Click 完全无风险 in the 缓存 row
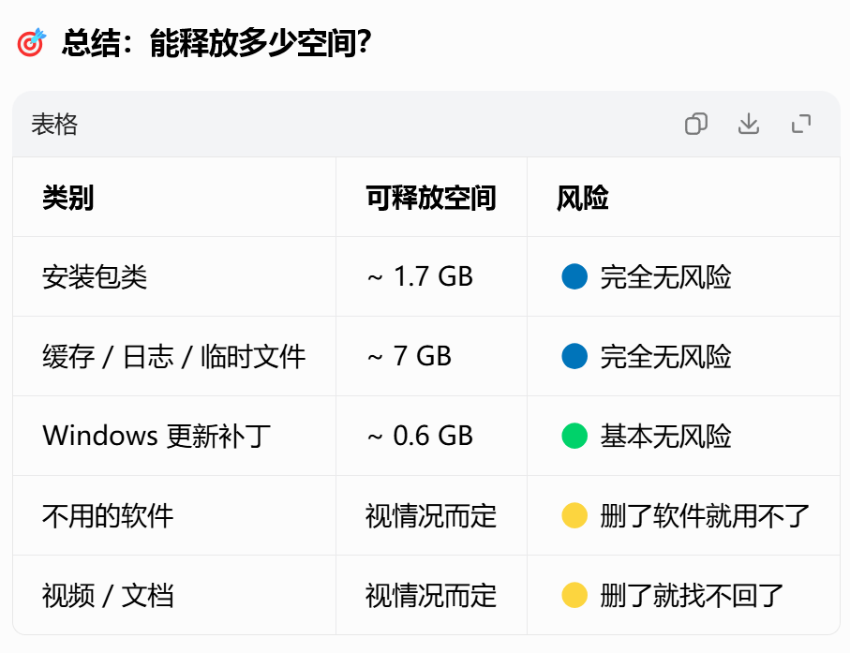 click(x=665, y=357)
